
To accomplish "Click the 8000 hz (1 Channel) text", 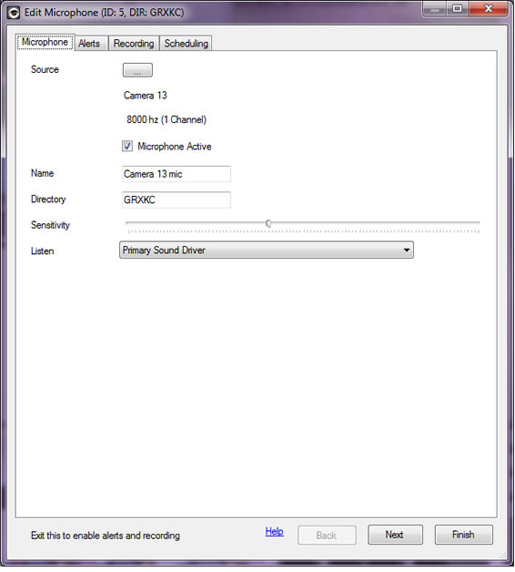I will (167, 119).
